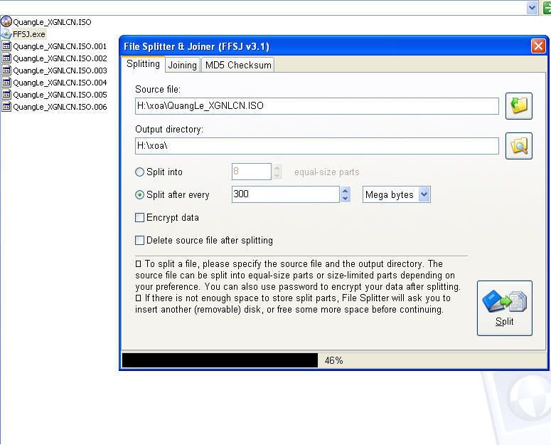
Task: Decrease the split size with down arrow
Action: 345,199
